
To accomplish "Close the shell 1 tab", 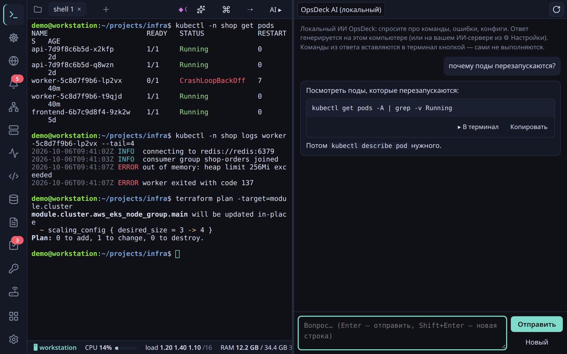I will pos(79,9).
